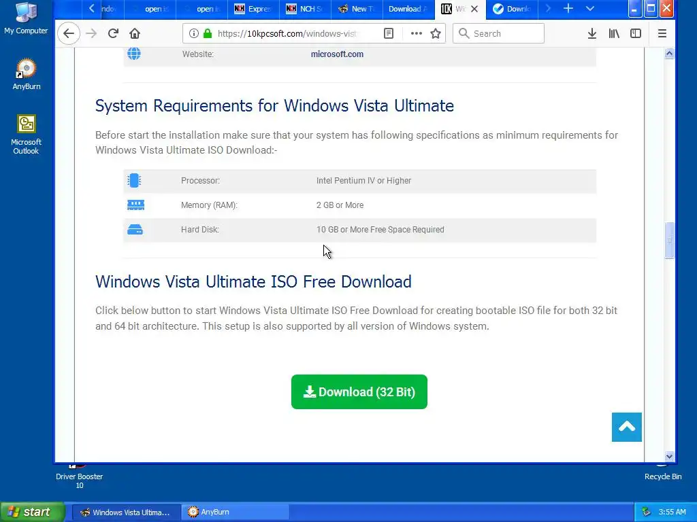Select Driver Booster 10 desktop icon

79,478
